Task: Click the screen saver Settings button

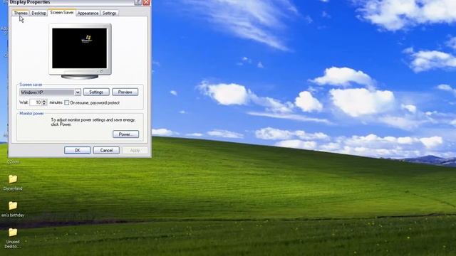Action: click(x=96, y=92)
